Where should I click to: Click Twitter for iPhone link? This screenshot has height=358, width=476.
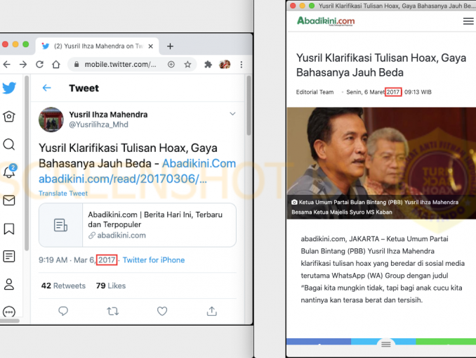coord(154,260)
